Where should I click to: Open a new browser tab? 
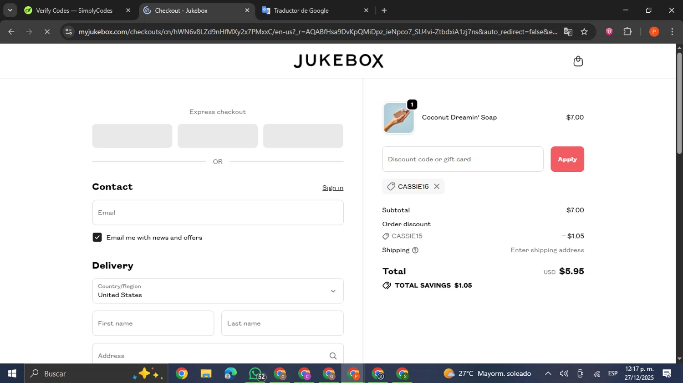pos(384,10)
